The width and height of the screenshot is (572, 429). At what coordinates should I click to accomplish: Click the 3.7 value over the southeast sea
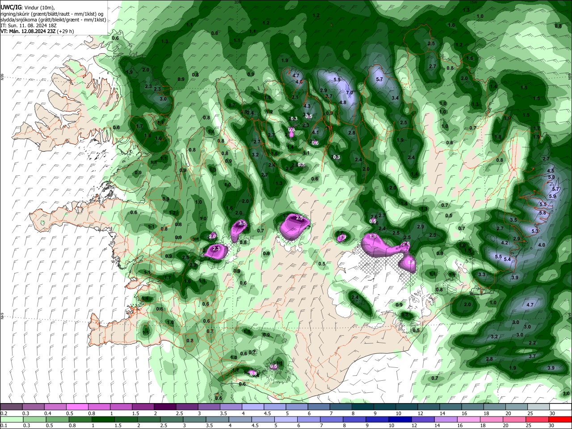tap(532, 356)
